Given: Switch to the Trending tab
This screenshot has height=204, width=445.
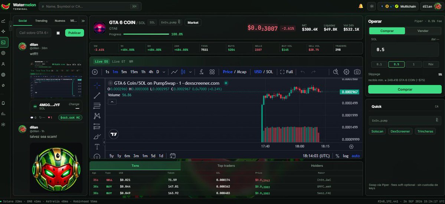Looking at the screenshot, I should 41,21.
